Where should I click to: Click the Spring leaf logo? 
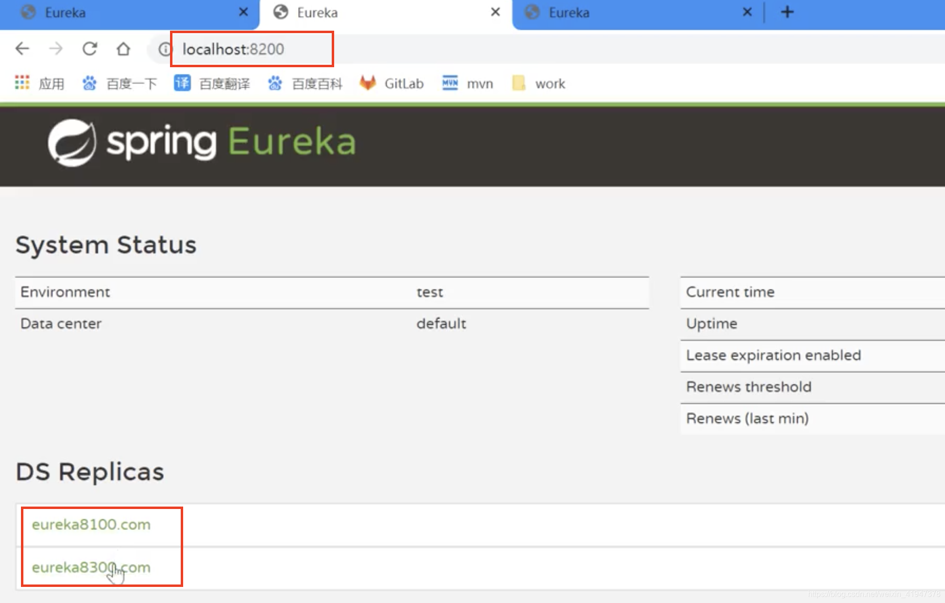(x=72, y=143)
